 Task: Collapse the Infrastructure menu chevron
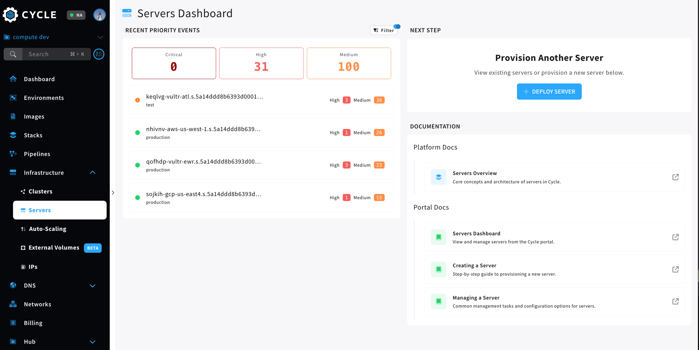pos(93,172)
